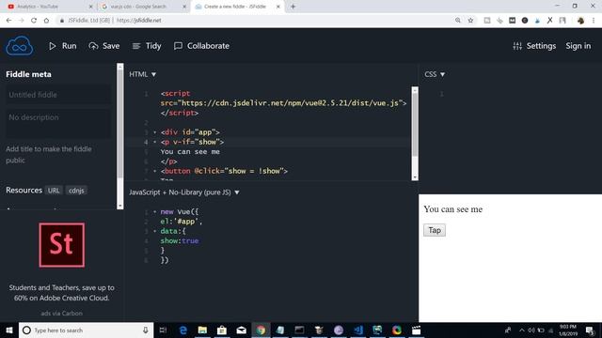
Task: Tidy up the code
Action: [x=147, y=46]
